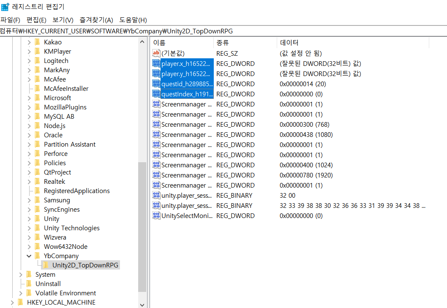Click the DWORD icon next to questid_h289885

pyautogui.click(x=156, y=84)
